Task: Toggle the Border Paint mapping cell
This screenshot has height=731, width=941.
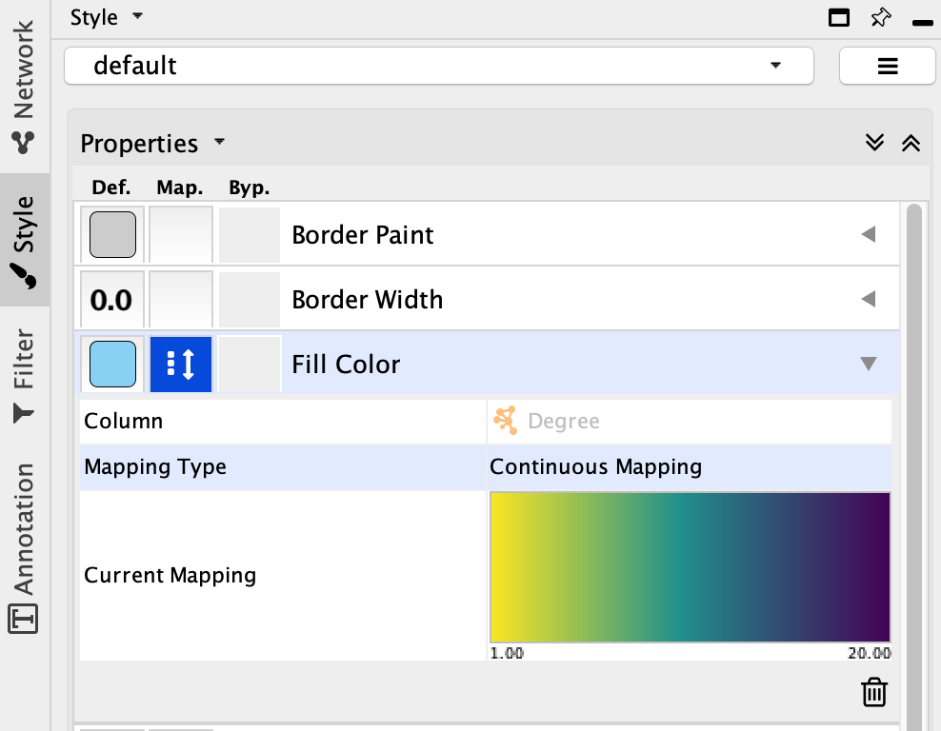Action: click(180, 234)
